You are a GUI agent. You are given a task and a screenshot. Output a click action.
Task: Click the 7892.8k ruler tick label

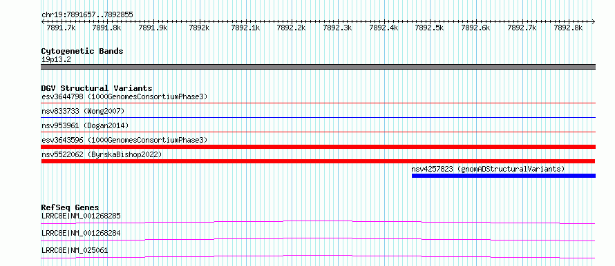[x=567, y=28]
